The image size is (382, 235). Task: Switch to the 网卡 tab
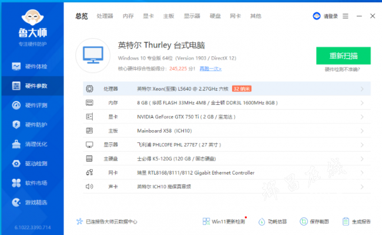(x=235, y=16)
